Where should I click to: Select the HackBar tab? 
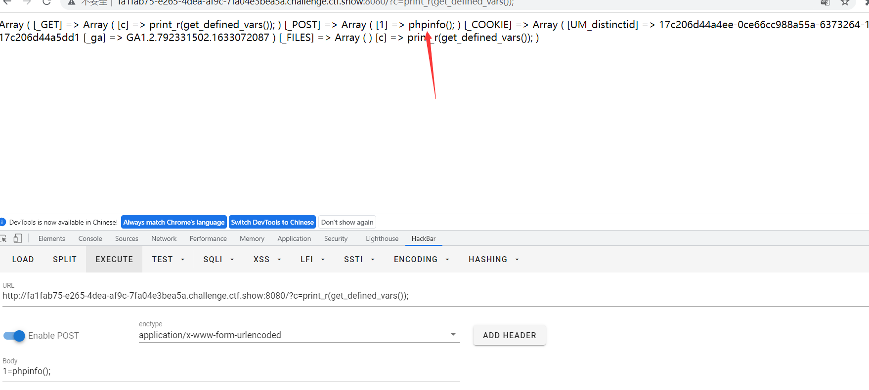click(x=424, y=238)
